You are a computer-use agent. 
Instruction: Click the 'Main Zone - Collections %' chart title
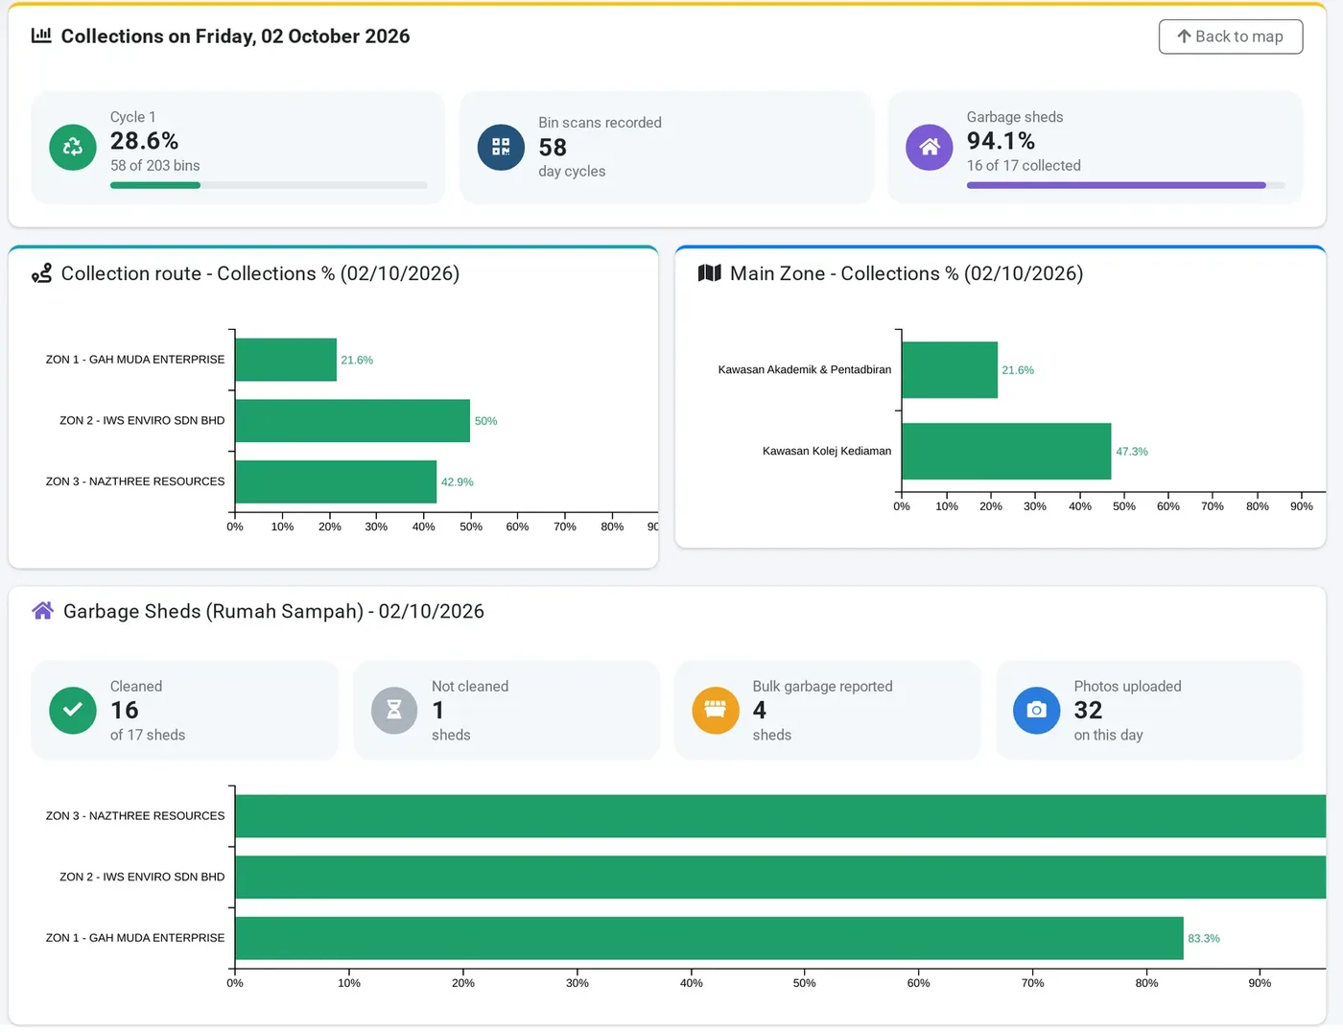tap(907, 273)
